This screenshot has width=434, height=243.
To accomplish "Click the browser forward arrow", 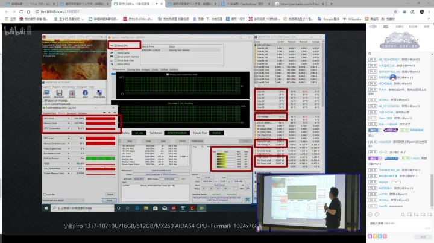I will tap(14, 11).
